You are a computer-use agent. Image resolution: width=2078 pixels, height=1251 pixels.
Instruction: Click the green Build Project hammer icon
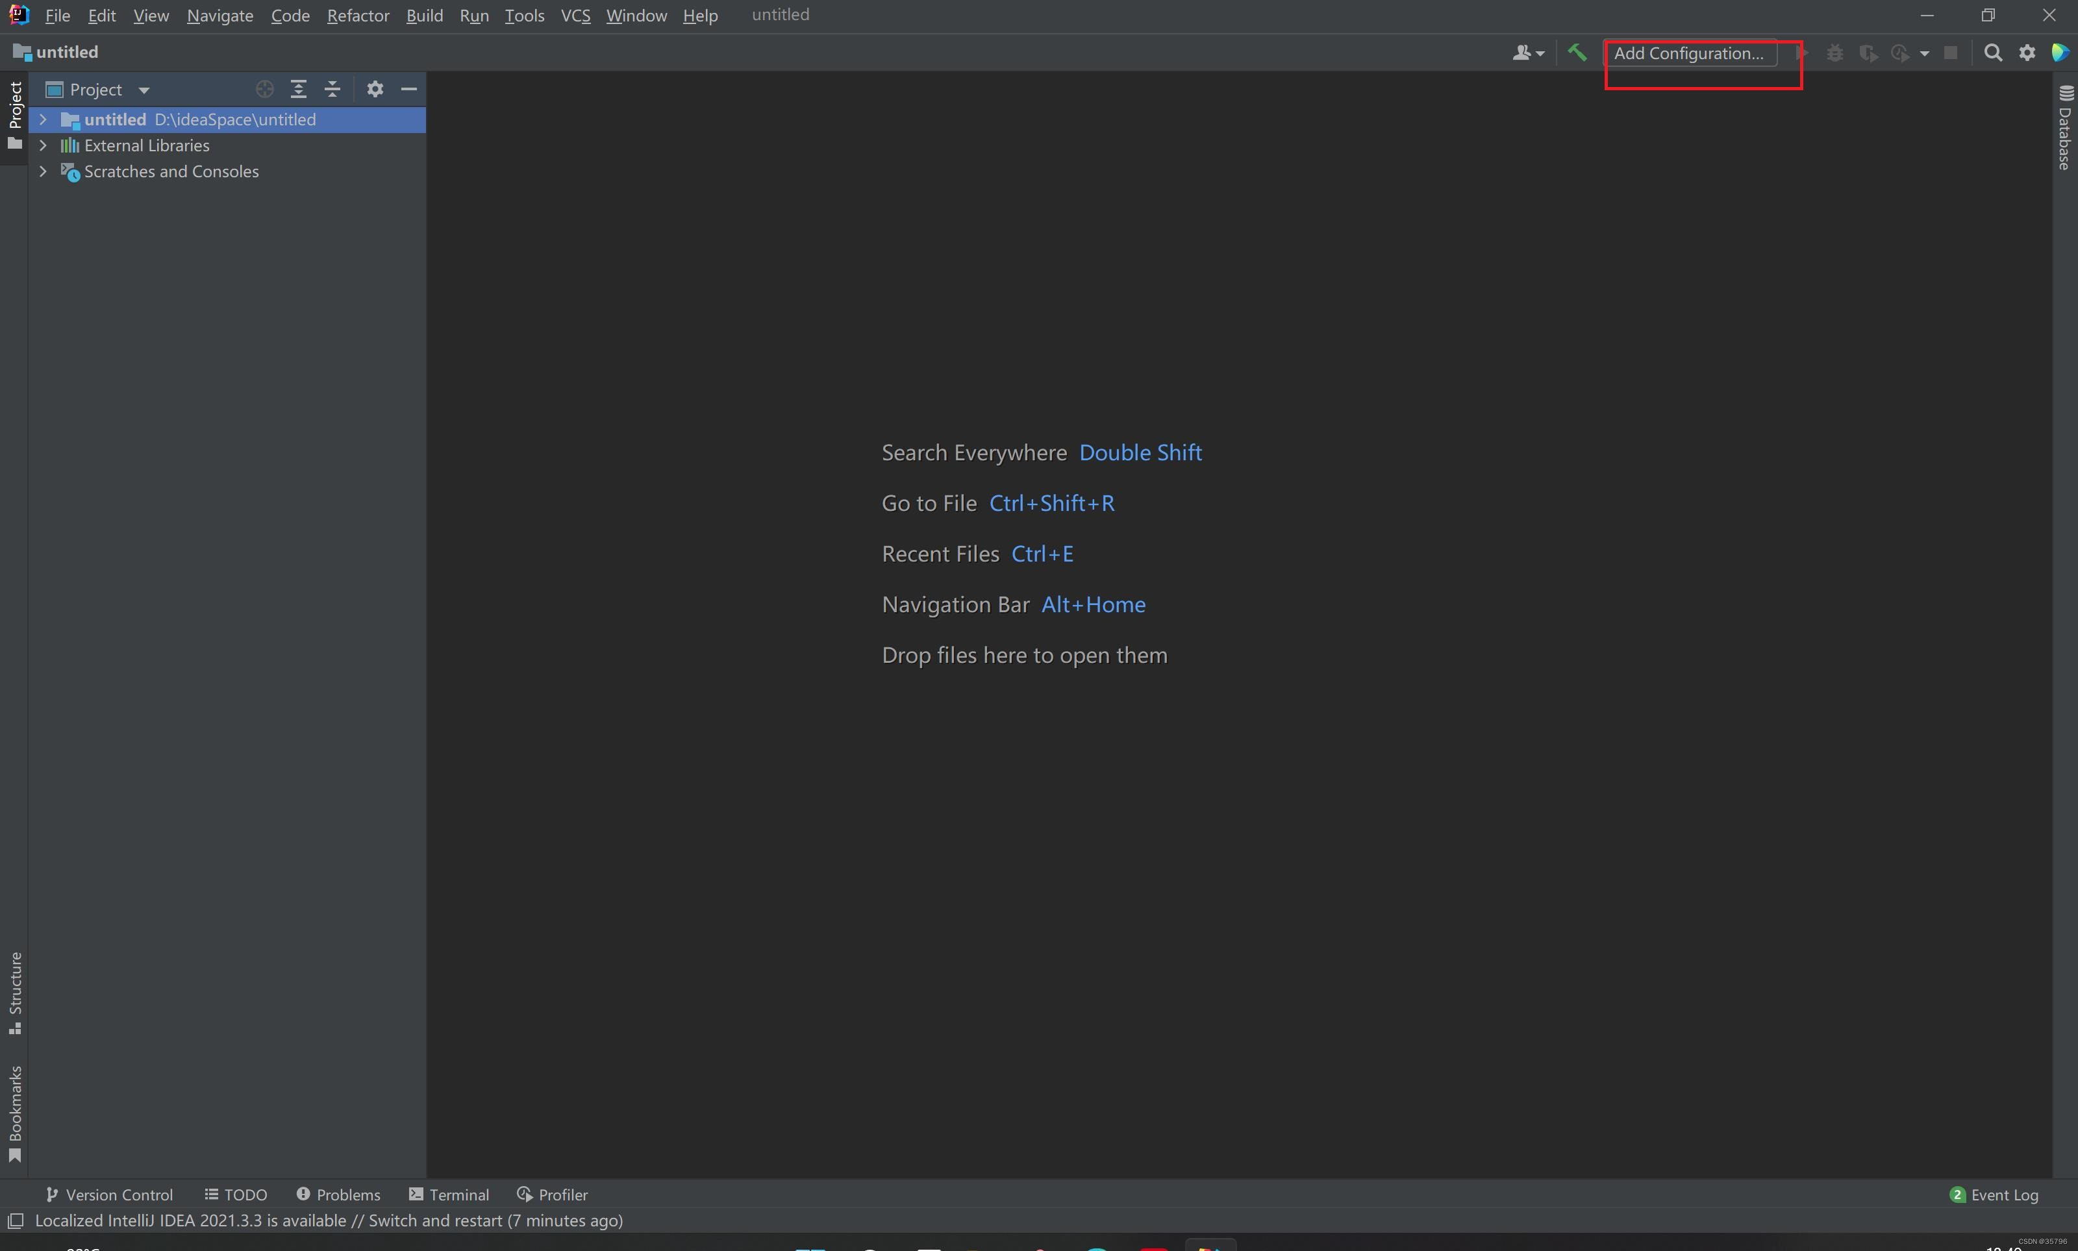tap(1577, 53)
